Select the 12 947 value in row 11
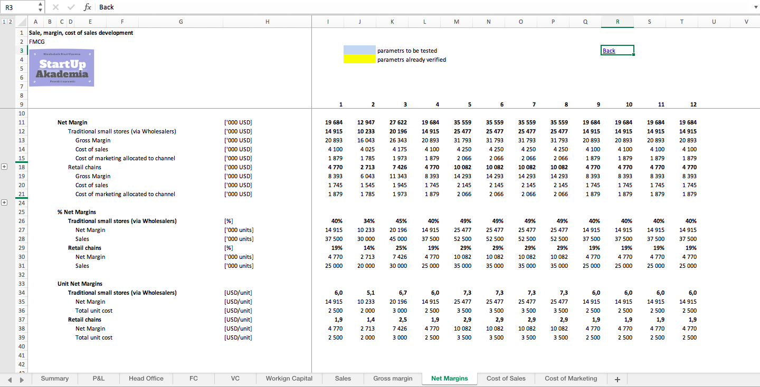 (366, 122)
